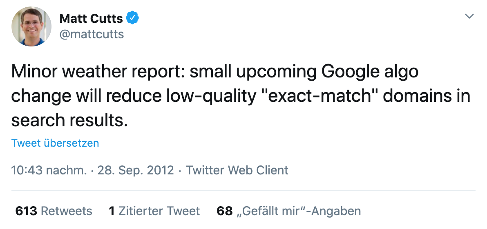Viewport: 487px width, 229px height.
Task: Show the Zitierter Tweet list
Action: [159, 211]
